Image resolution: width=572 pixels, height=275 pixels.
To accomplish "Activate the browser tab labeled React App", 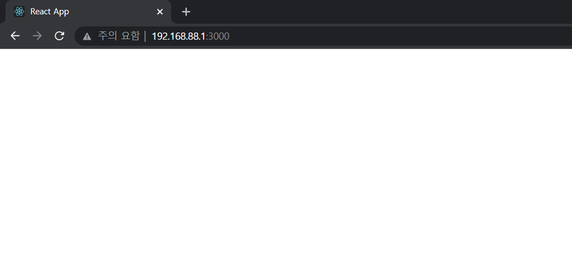I will pyautogui.click(x=88, y=12).
